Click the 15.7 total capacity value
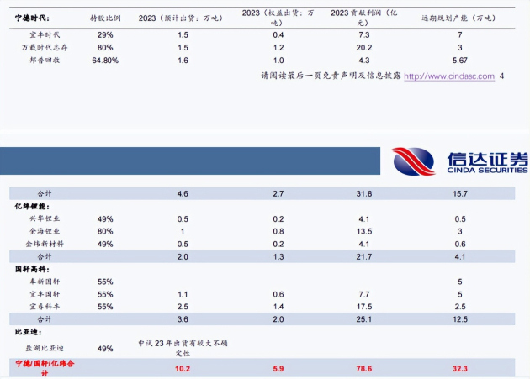The image size is (530, 379). 460,194
